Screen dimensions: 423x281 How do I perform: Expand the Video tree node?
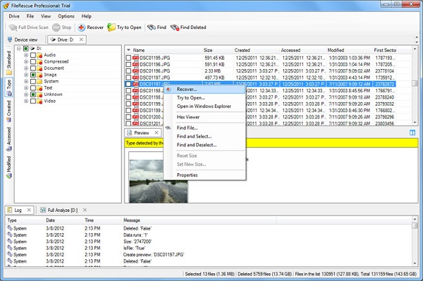[x=26, y=101]
